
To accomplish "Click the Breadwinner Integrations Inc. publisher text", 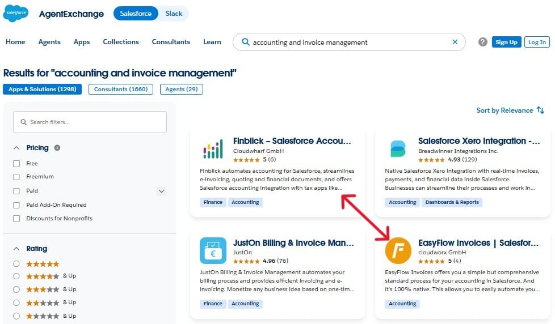I will click(458, 151).
